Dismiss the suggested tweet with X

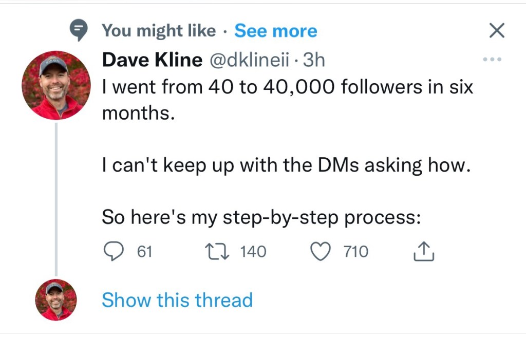click(496, 31)
